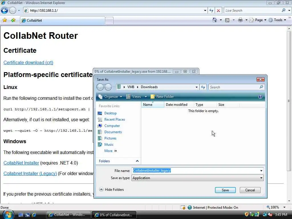Switch to the CollabNet browser tab
Screen dimensions: 292x219
[x=62, y=21]
